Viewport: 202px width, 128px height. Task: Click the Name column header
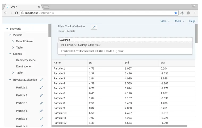click(x=70, y=63)
